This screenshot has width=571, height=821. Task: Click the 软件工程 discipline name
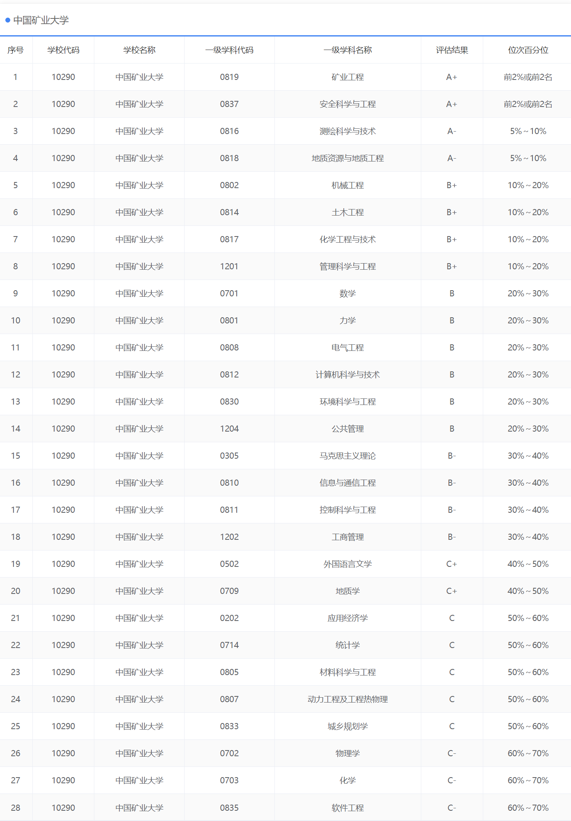pos(347,807)
